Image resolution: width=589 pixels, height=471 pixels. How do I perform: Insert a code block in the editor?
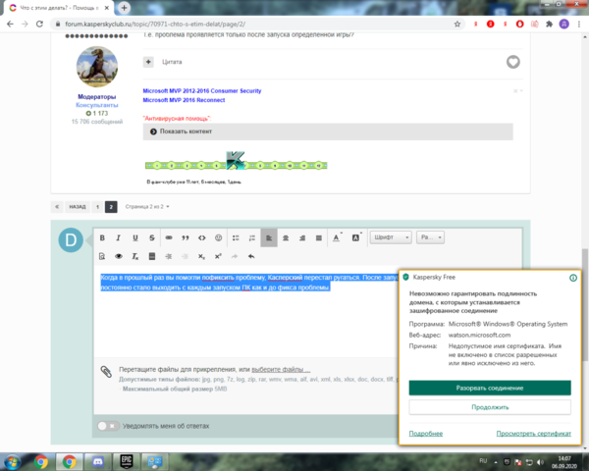201,237
